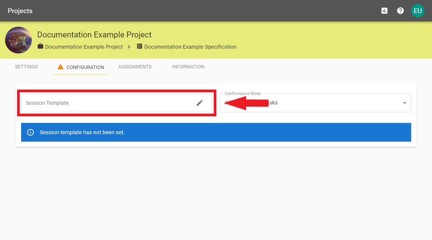Click the Projects title in the top bar
This screenshot has width=432, height=240.
[x=20, y=11]
